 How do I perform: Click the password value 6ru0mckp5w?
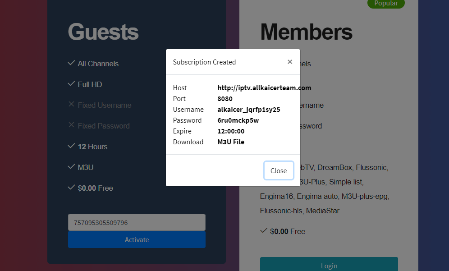click(238, 120)
